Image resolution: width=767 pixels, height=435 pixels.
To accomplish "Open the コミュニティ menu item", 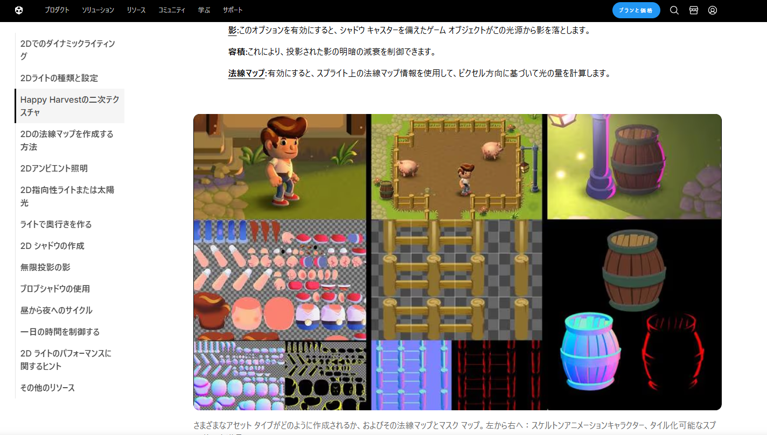I will click(171, 10).
